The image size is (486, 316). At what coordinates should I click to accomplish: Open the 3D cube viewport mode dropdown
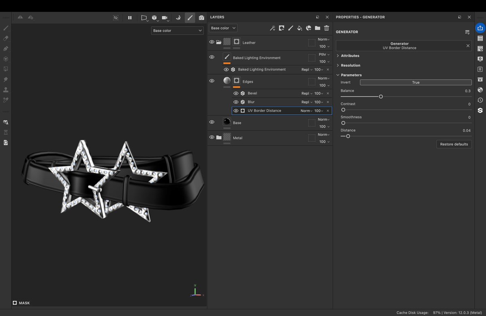(155, 18)
